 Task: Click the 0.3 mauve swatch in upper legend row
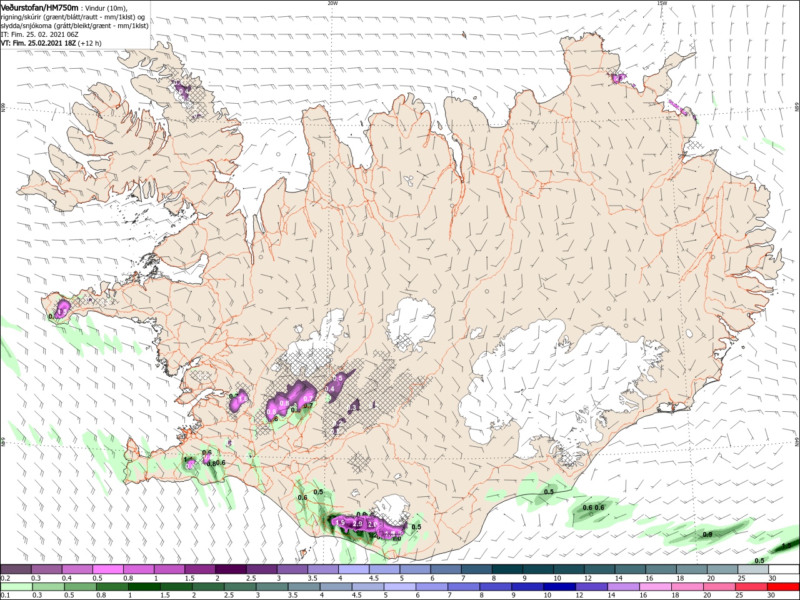pos(47,569)
